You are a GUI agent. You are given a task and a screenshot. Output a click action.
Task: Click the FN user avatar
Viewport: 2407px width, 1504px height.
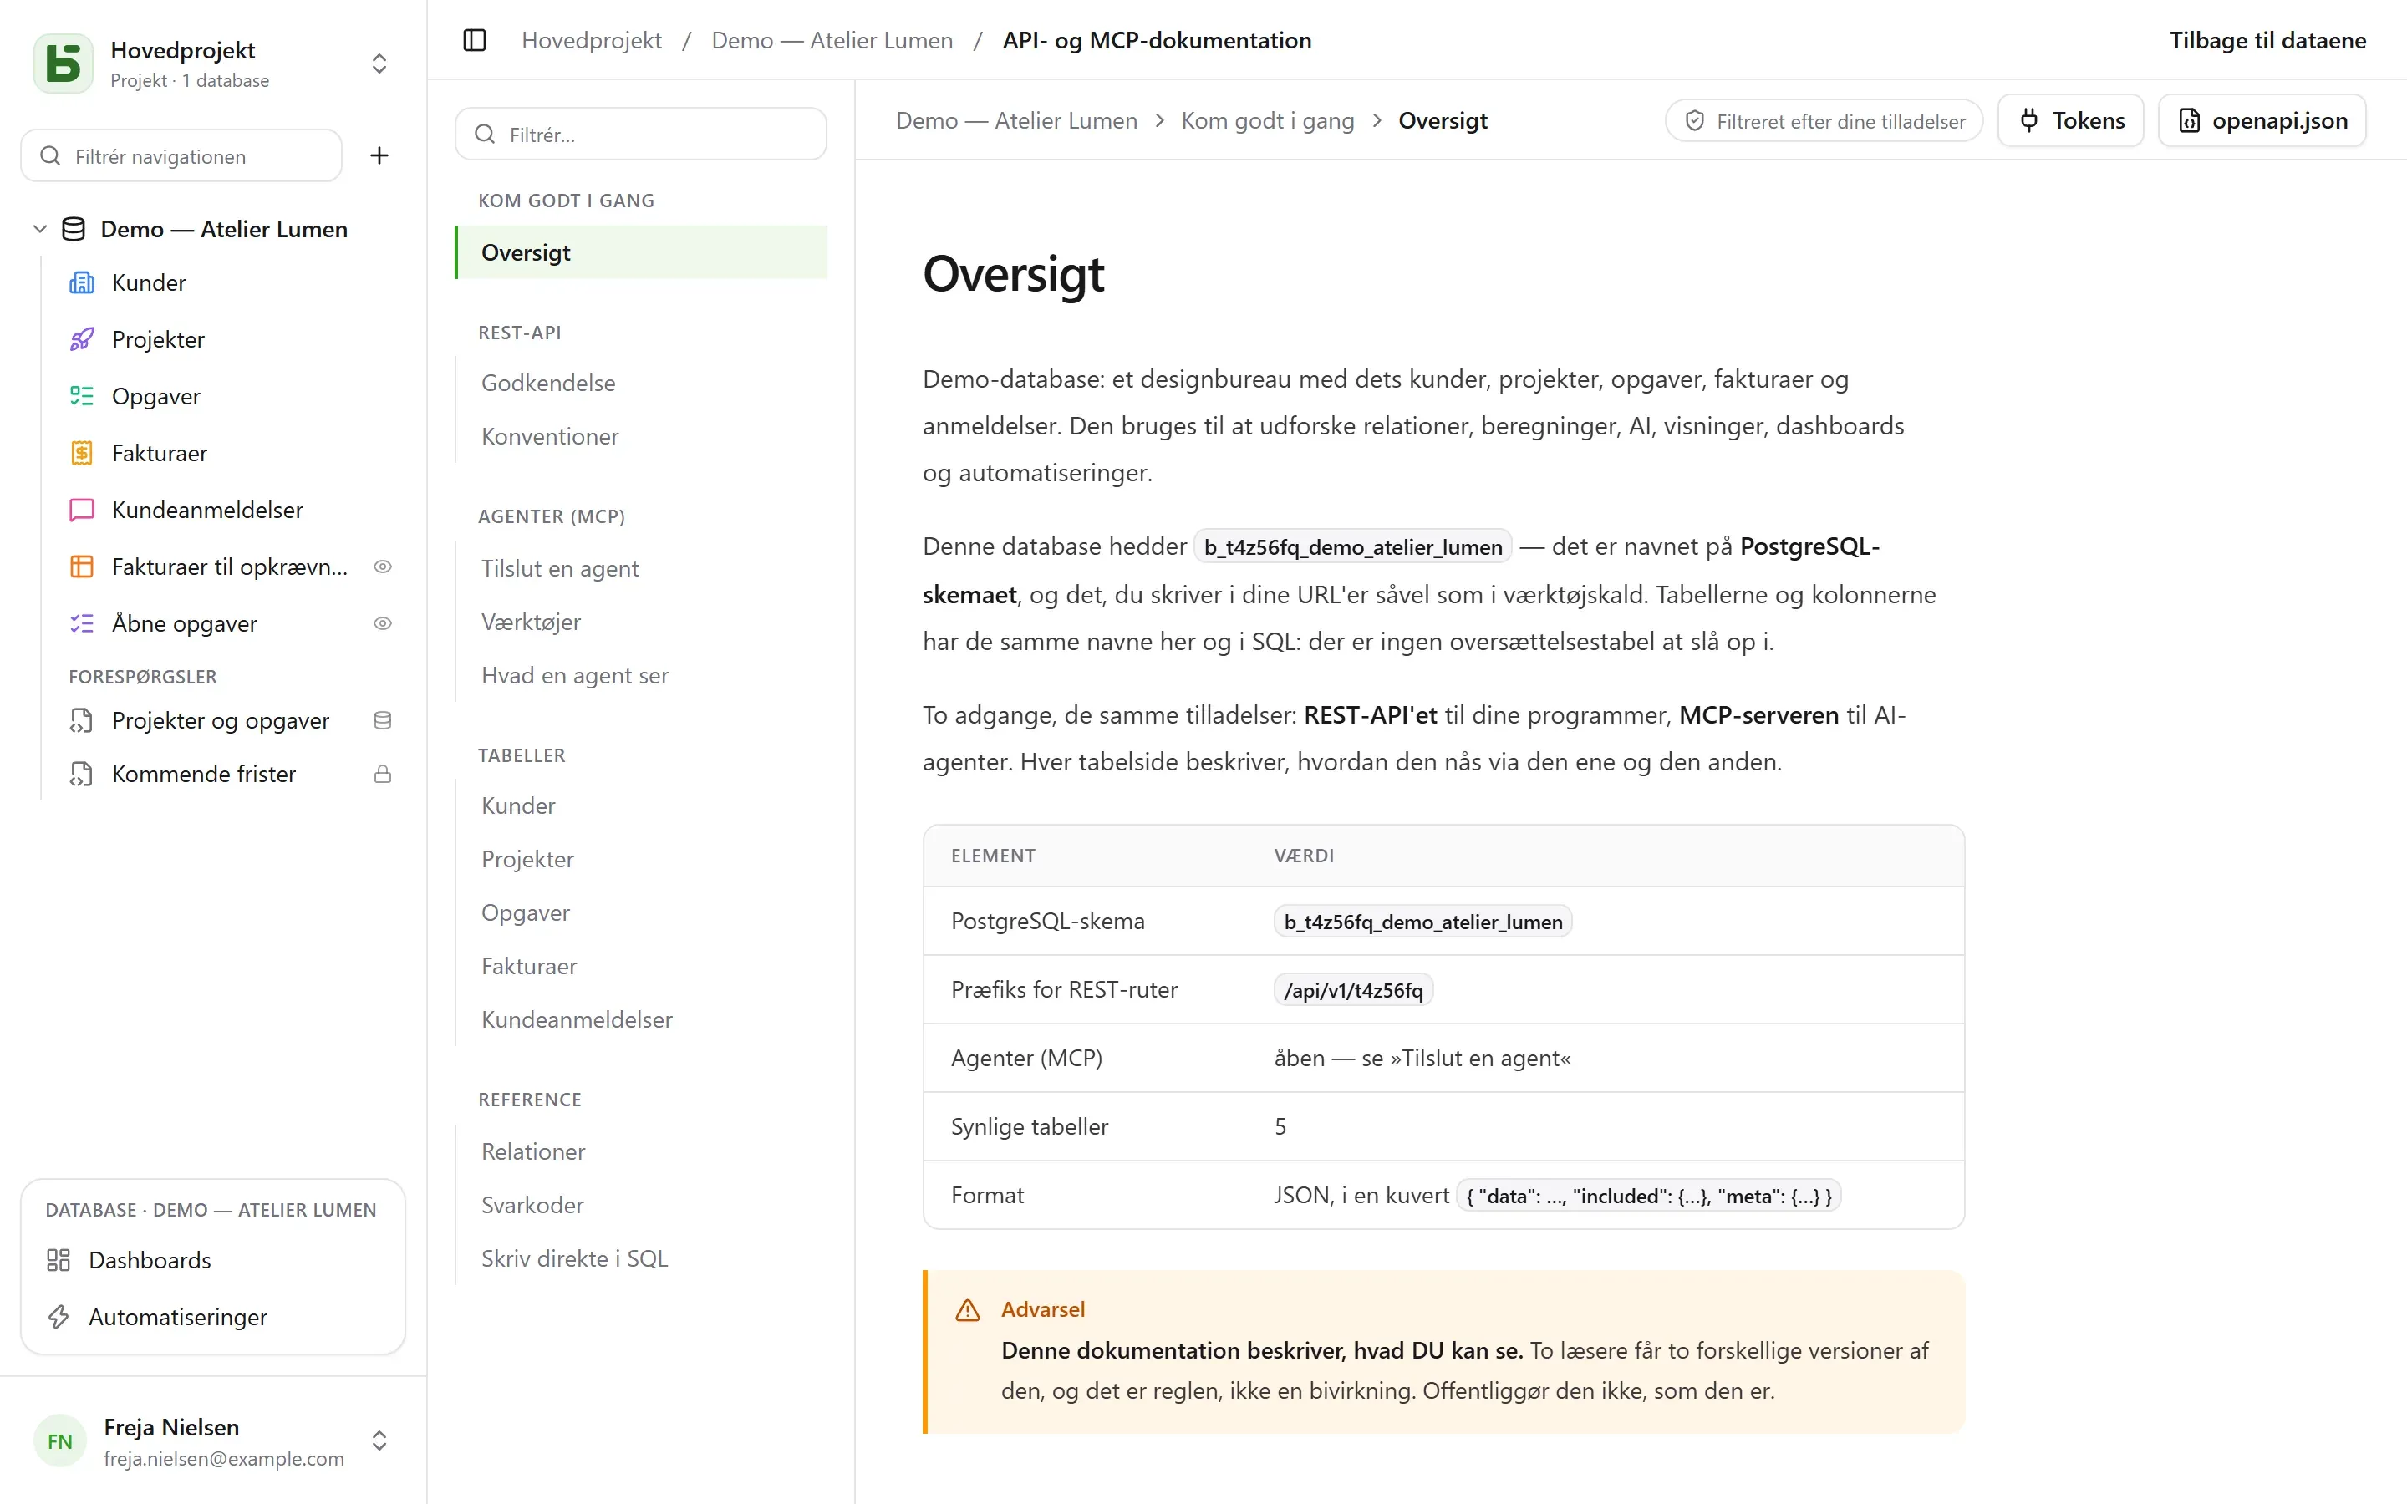(59, 1440)
